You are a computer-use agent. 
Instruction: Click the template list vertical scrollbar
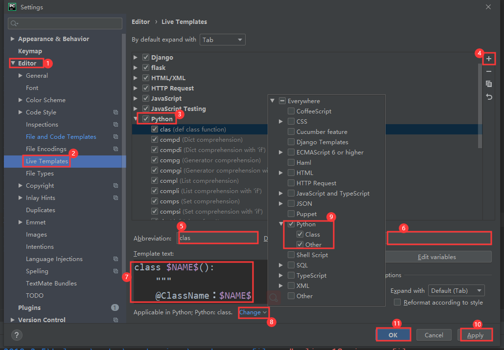click(x=480, y=106)
